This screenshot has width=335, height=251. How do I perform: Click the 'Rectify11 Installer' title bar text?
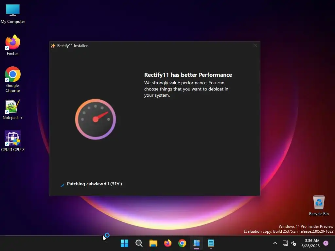pyautogui.click(x=72, y=46)
